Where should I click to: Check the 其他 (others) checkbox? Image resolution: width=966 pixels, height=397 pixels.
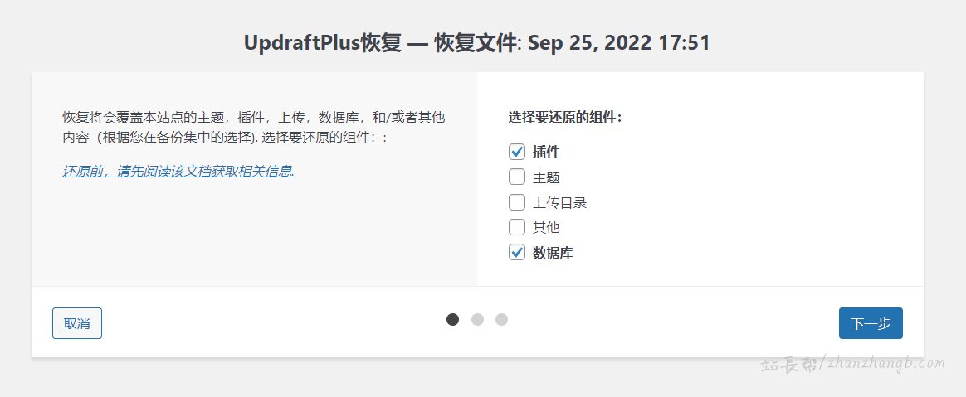[x=517, y=227]
